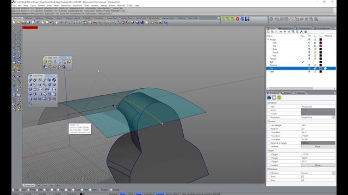This screenshot has width=348, height=195.
Task: Click the Move Layer Down arrow icon
Action: click(x=285, y=32)
